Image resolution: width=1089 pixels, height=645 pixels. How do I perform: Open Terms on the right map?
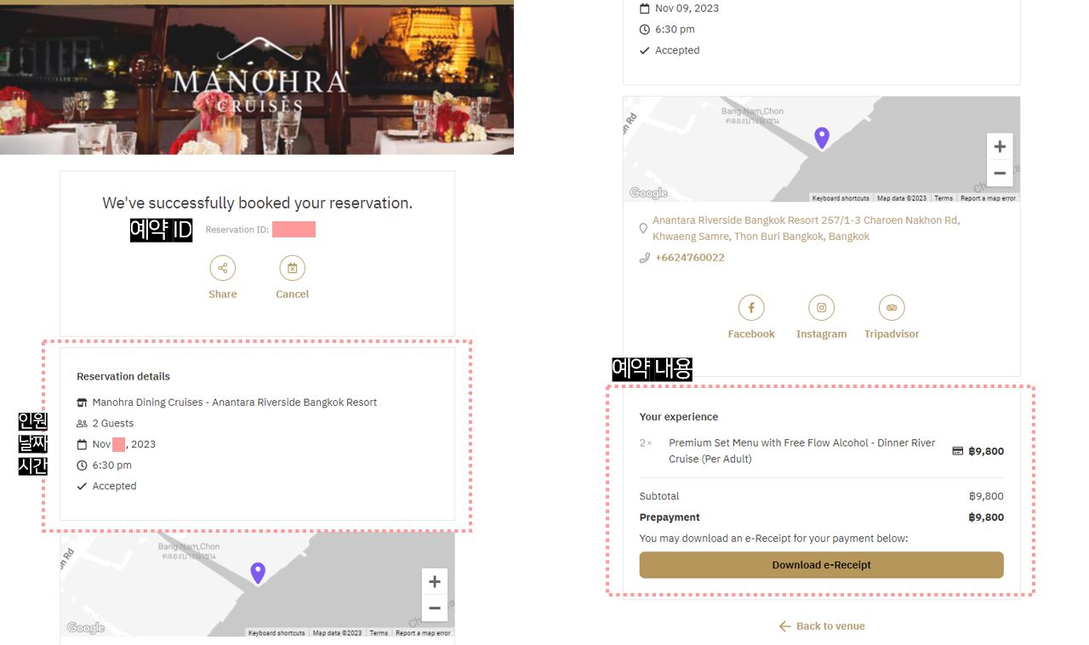(x=944, y=198)
